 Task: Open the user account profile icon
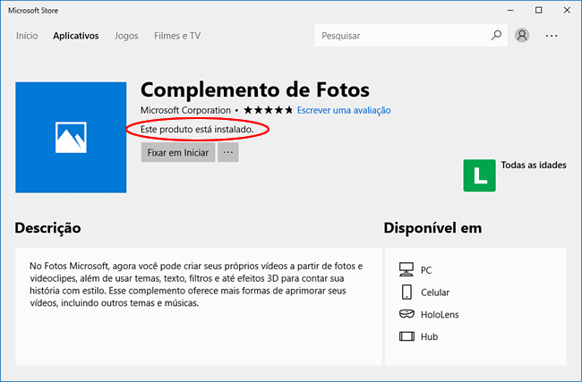click(x=523, y=36)
